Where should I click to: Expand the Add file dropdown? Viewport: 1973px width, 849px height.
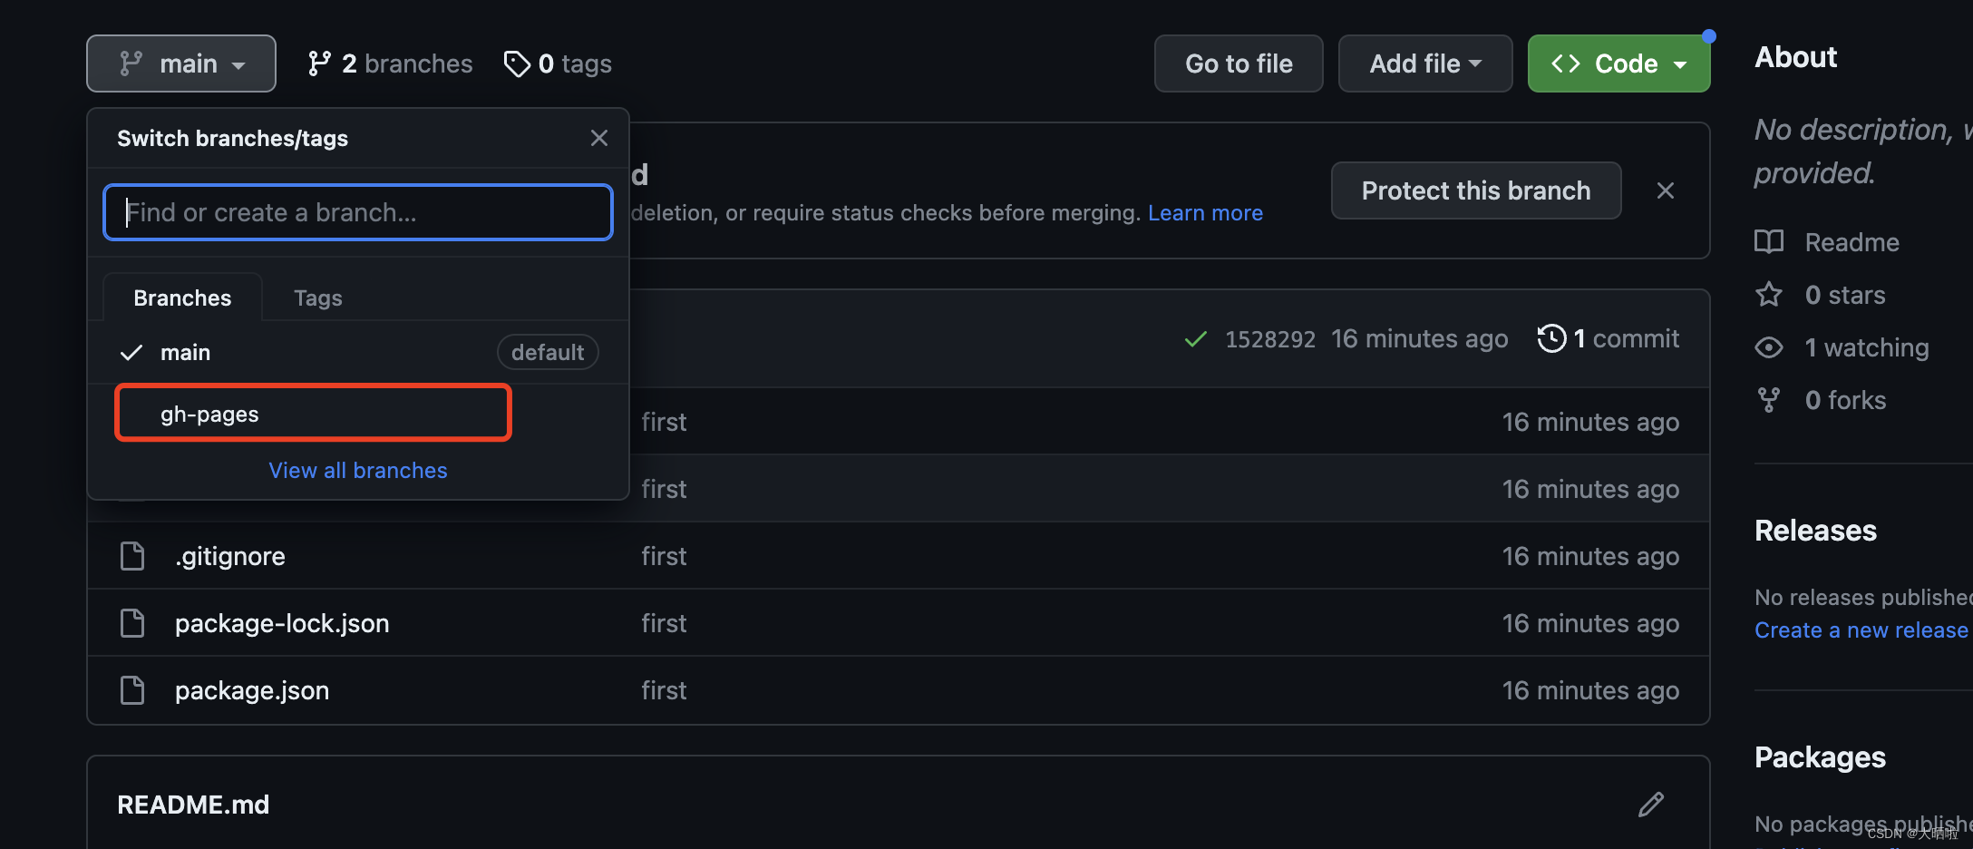pos(1424,63)
